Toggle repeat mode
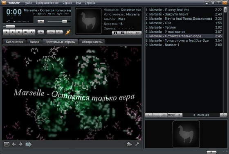Viewport: 229px width, 154px height. 59,32
